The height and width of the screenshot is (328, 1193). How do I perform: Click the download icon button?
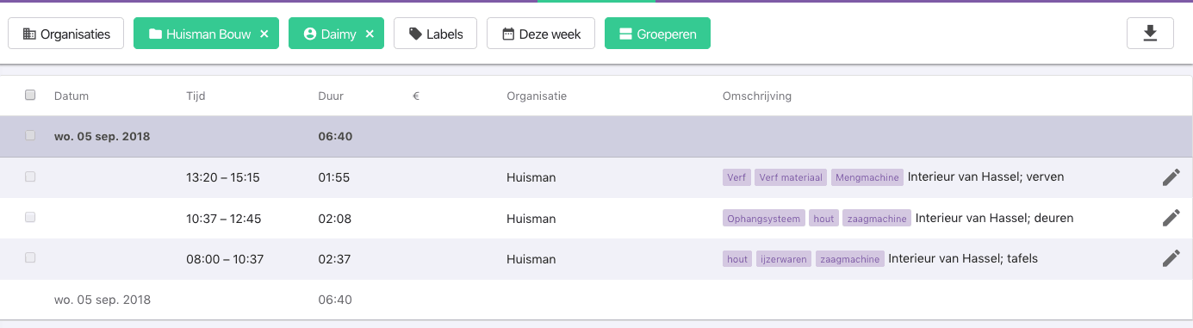click(1150, 34)
